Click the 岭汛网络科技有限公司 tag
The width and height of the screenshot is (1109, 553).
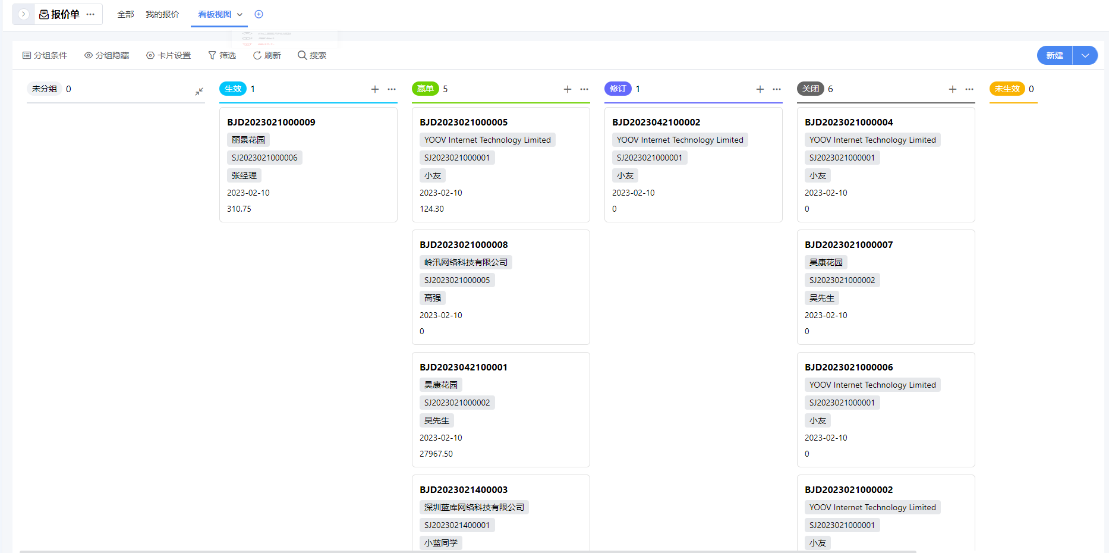coord(466,262)
